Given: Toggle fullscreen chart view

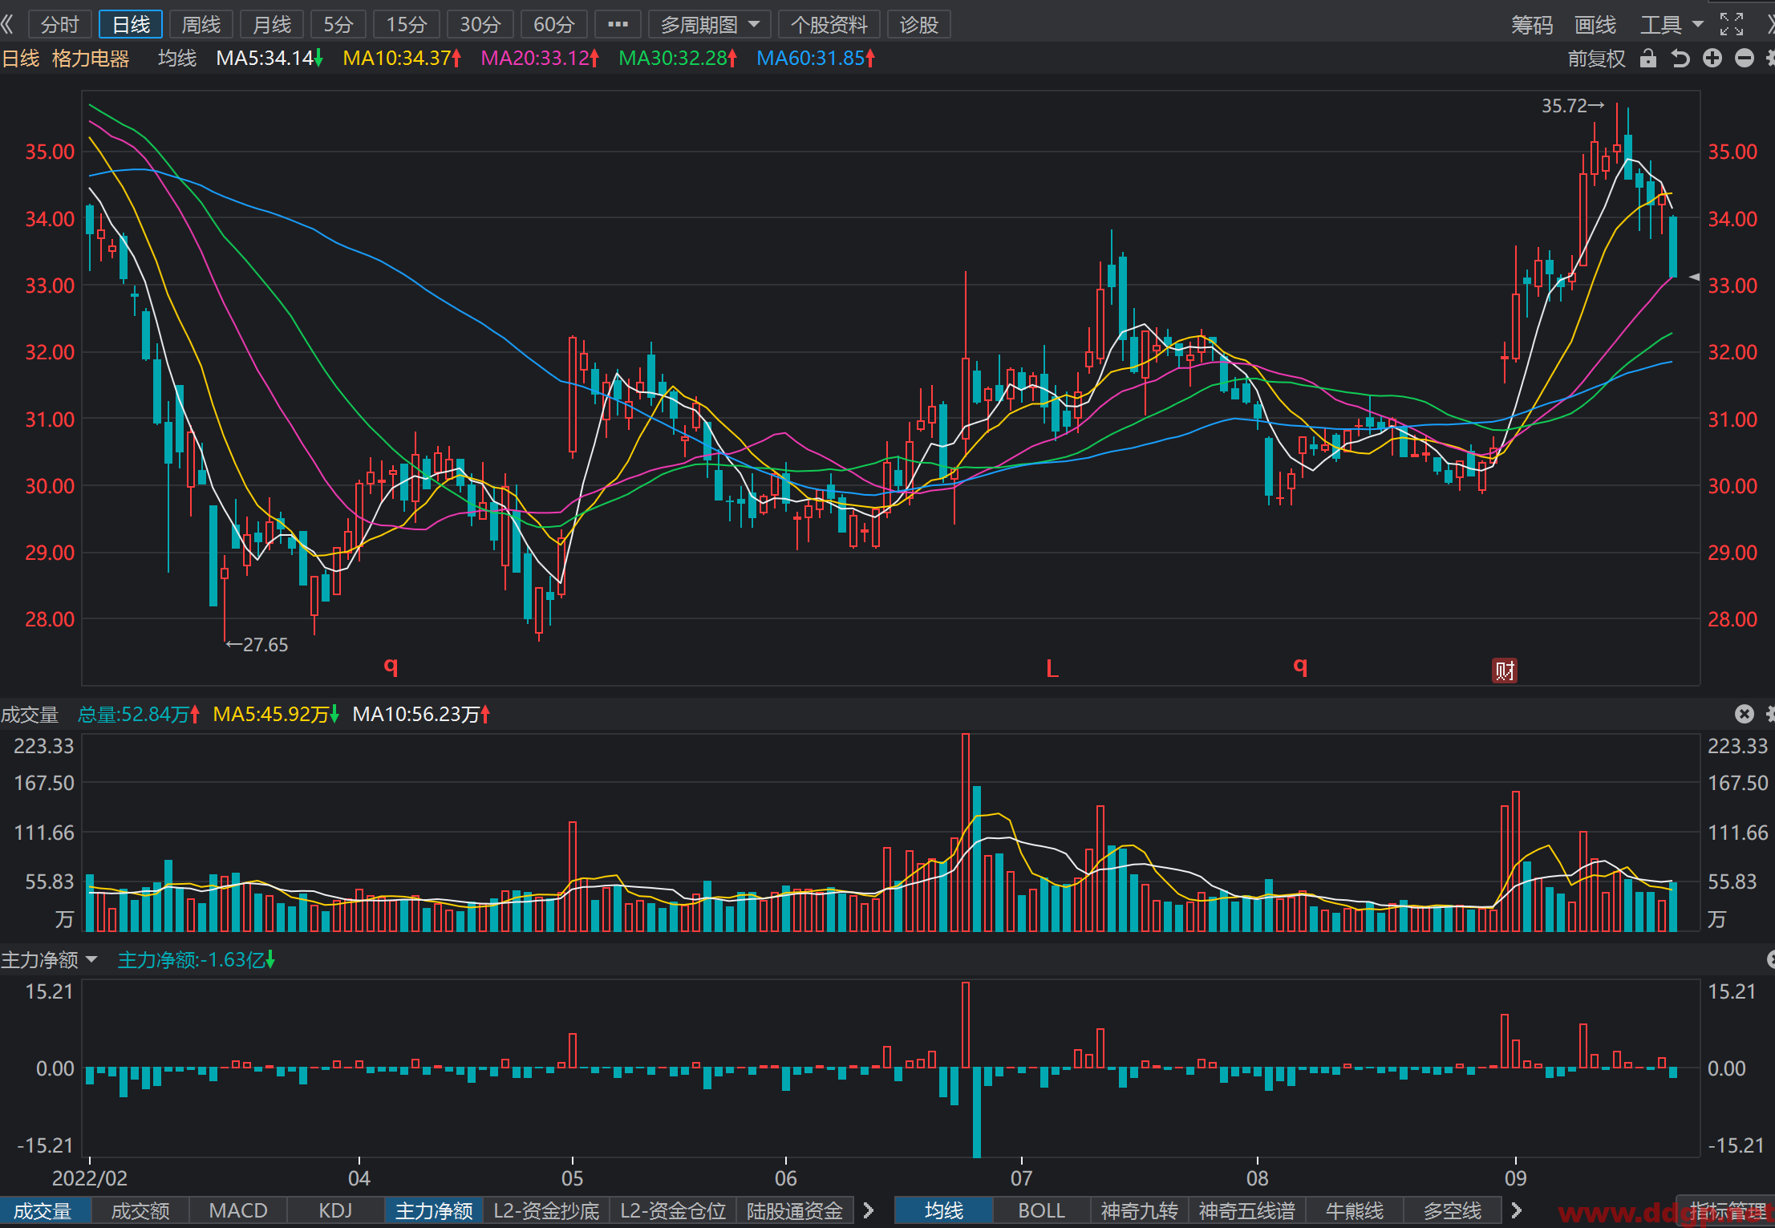Looking at the screenshot, I should [x=1732, y=24].
